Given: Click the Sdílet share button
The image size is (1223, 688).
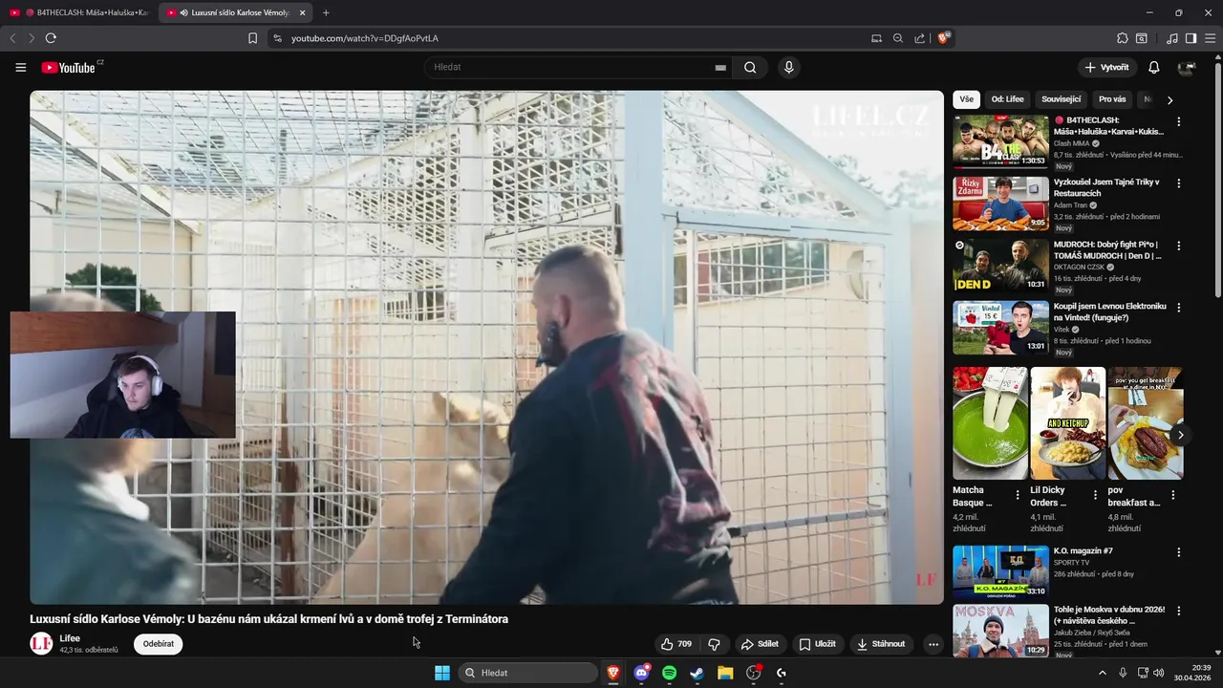Looking at the screenshot, I should click(x=761, y=644).
